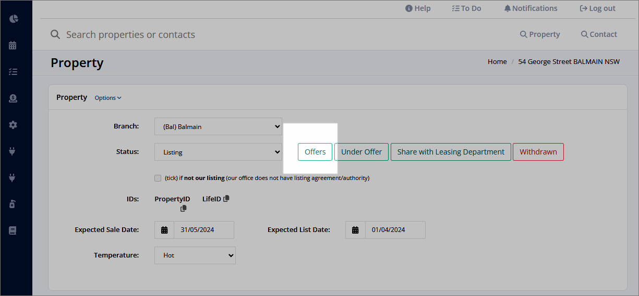Click the settings gear sidebar icon
Image resolution: width=639 pixels, height=296 pixels.
[x=13, y=125]
